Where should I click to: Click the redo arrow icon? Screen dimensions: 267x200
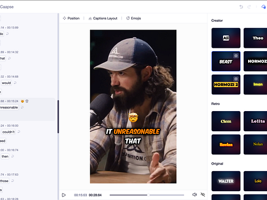pos(249,7)
